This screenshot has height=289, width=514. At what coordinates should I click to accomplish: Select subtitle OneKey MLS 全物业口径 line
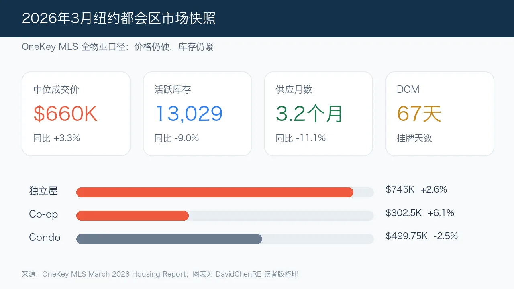pos(118,47)
